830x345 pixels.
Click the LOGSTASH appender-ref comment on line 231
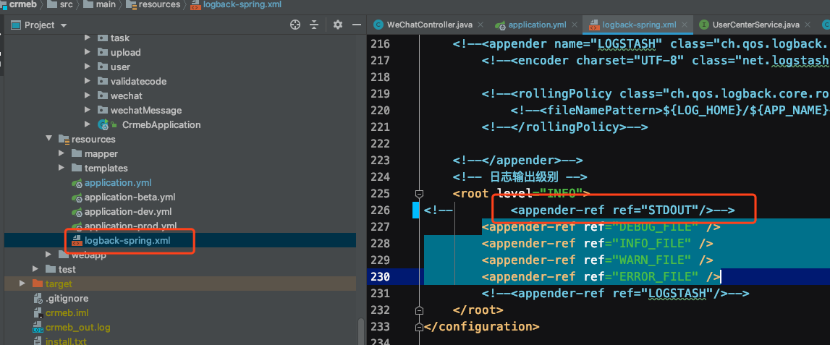click(615, 293)
